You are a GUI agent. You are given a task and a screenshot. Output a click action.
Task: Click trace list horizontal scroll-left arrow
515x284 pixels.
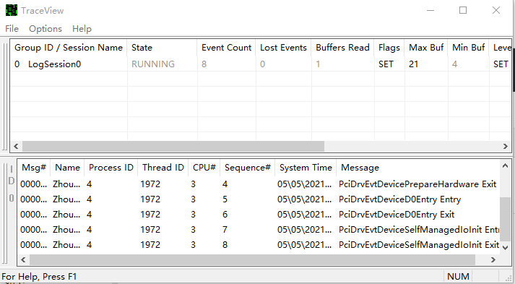tap(23, 259)
